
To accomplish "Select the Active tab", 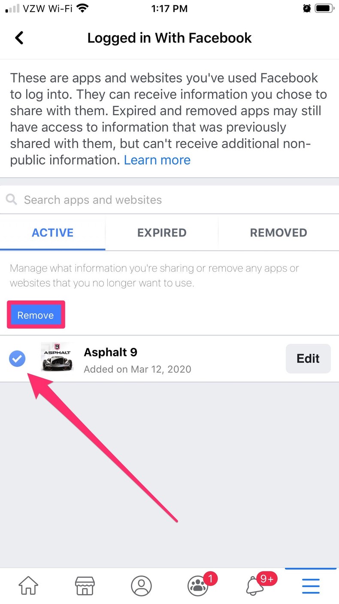I will pyautogui.click(x=53, y=233).
